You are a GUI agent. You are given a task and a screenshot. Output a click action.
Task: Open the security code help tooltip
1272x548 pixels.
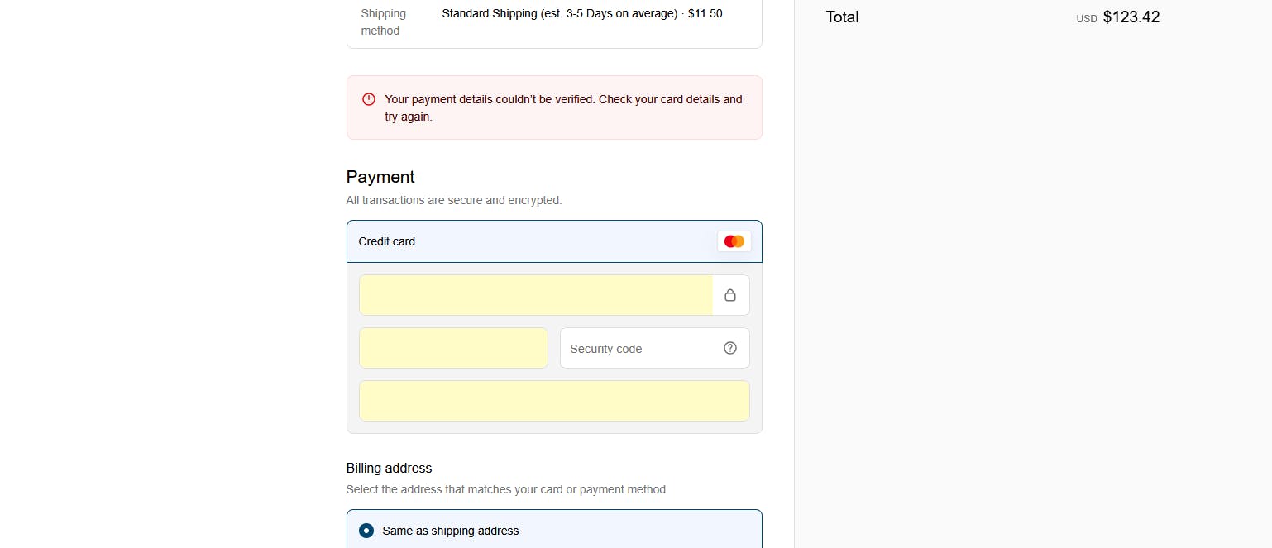[x=730, y=348]
